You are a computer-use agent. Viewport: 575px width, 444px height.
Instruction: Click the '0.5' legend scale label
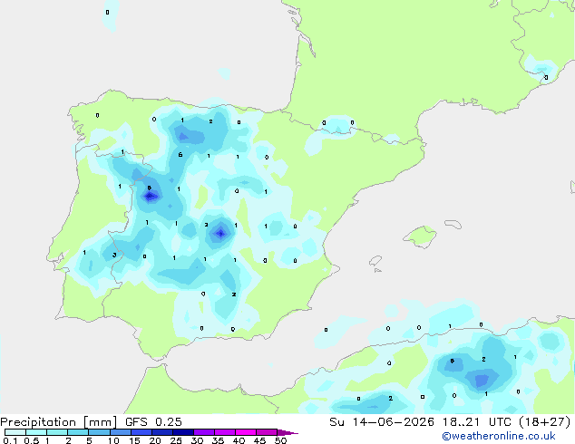coord(32,440)
